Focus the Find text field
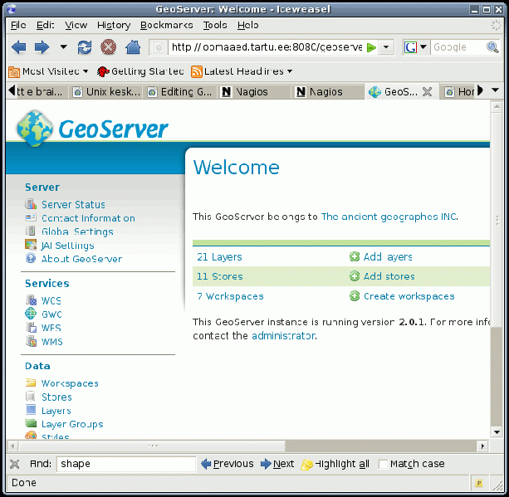 (126, 464)
